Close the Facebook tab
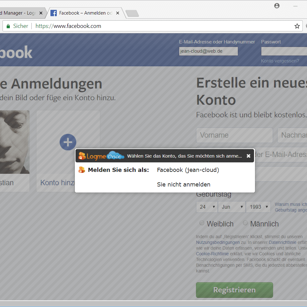The image size is (307, 307). (x=118, y=13)
